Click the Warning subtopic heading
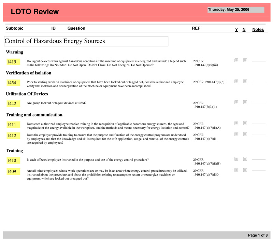This screenshot has width=273, height=241. [14, 52]
